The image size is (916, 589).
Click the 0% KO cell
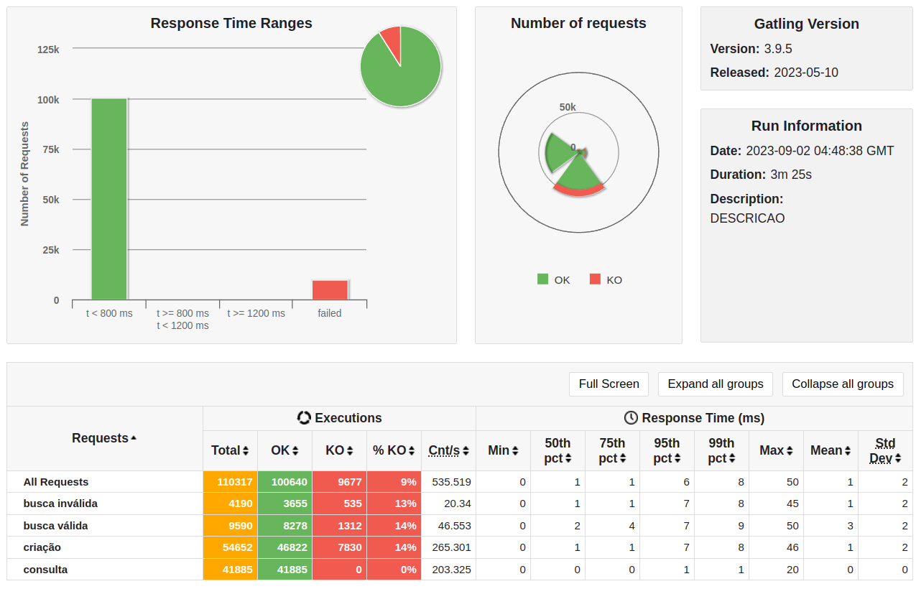[x=394, y=570]
